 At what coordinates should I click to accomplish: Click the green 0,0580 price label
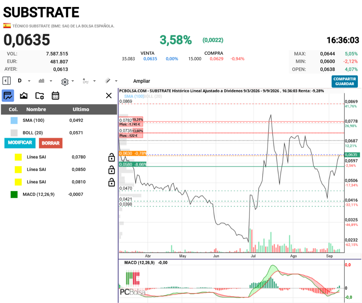(x=133, y=164)
